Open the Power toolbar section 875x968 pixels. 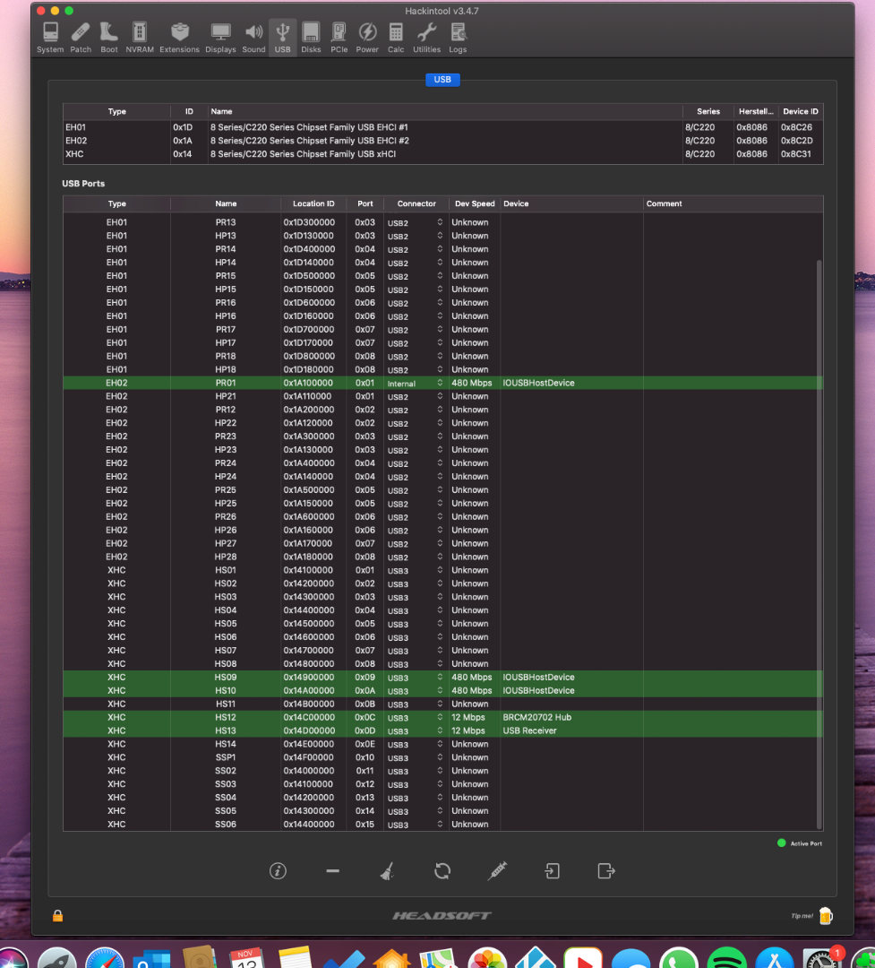click(367, 38)
